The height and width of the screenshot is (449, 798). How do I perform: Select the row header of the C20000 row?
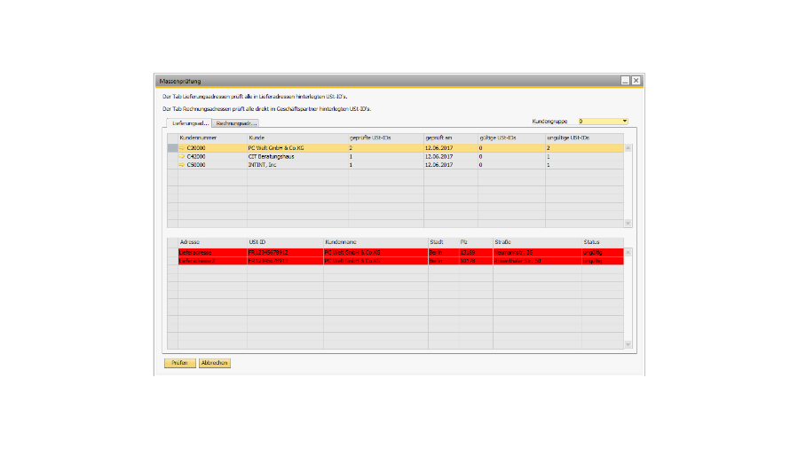point(172,148)
